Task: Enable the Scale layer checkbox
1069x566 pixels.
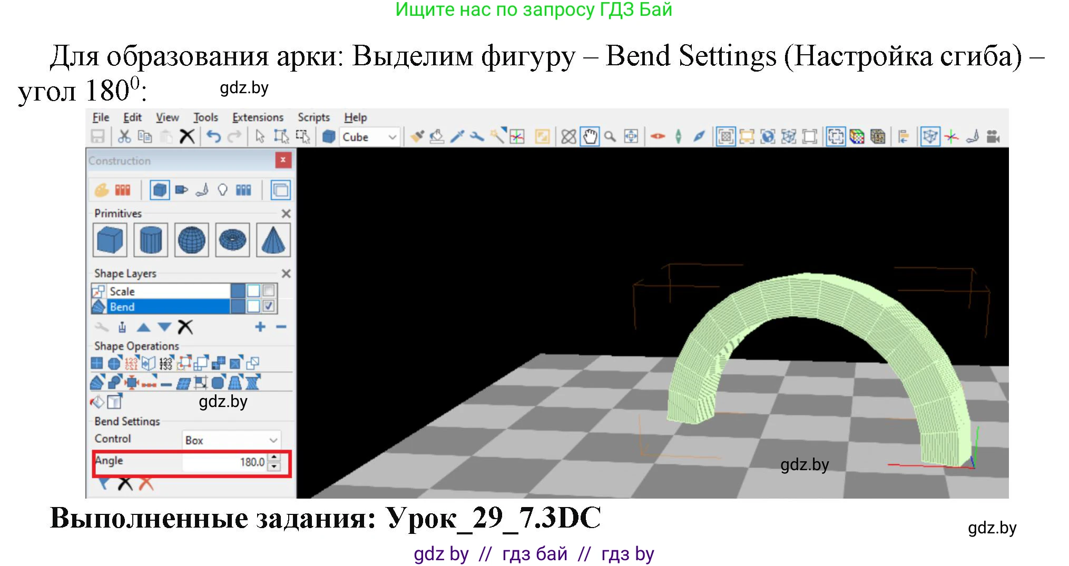Action: [269, 291]
